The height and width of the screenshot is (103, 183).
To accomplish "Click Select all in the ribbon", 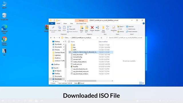I will pos(130,27).
